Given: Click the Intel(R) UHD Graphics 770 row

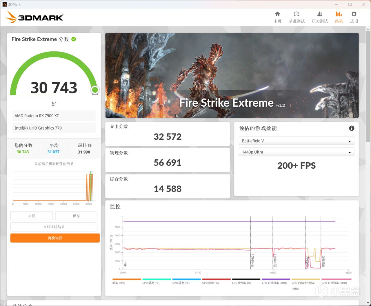Looking at the screenshot, I should [54, 128].
